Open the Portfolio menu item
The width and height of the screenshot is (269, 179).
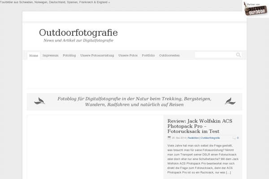[148, 55]
